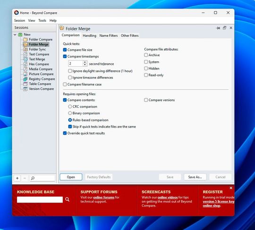Check the System attribute box
The width and height of the screenshot is (255, 230).
[146, 62]
